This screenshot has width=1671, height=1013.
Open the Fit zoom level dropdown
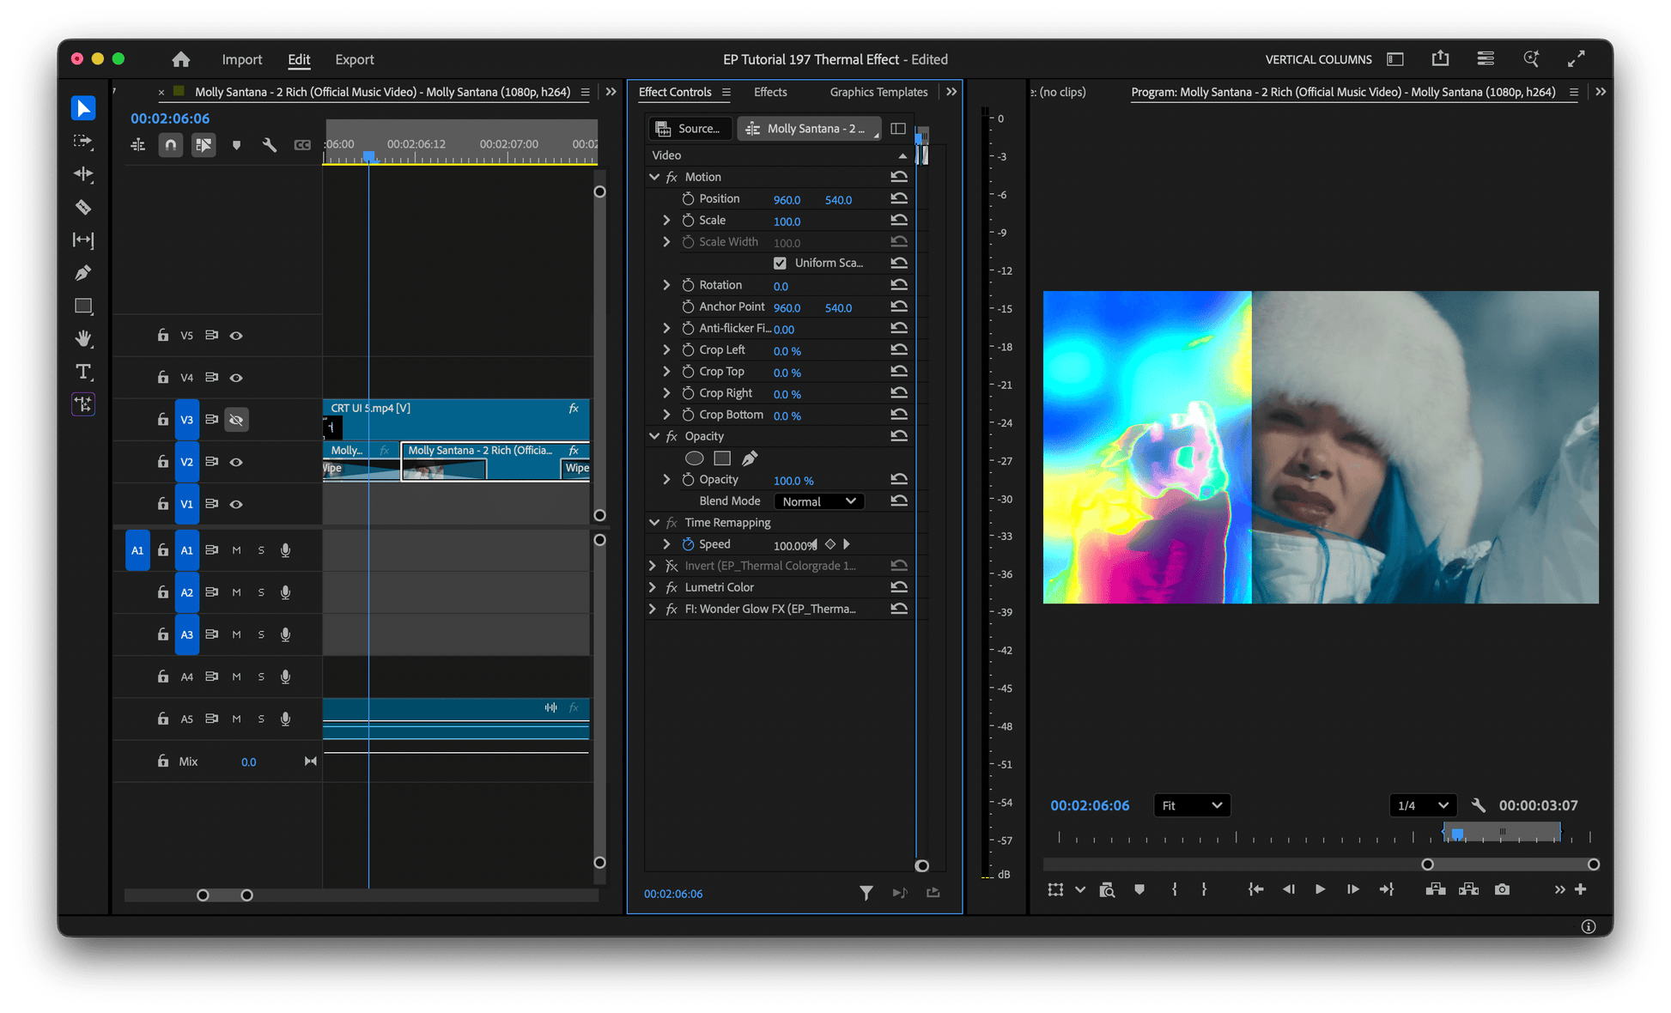coord(1191,805)
